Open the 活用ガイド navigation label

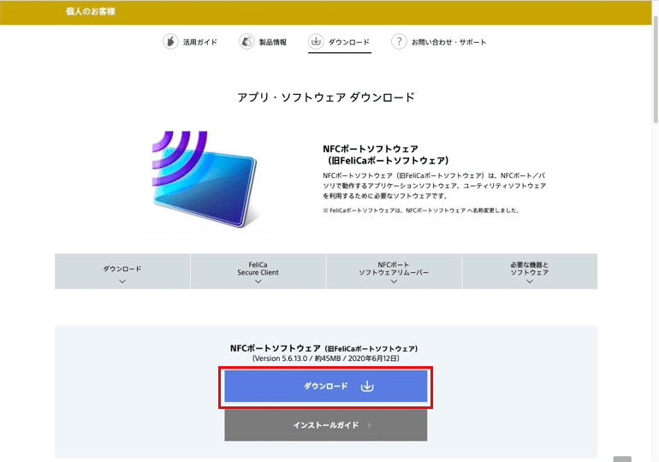pos(200,42)
